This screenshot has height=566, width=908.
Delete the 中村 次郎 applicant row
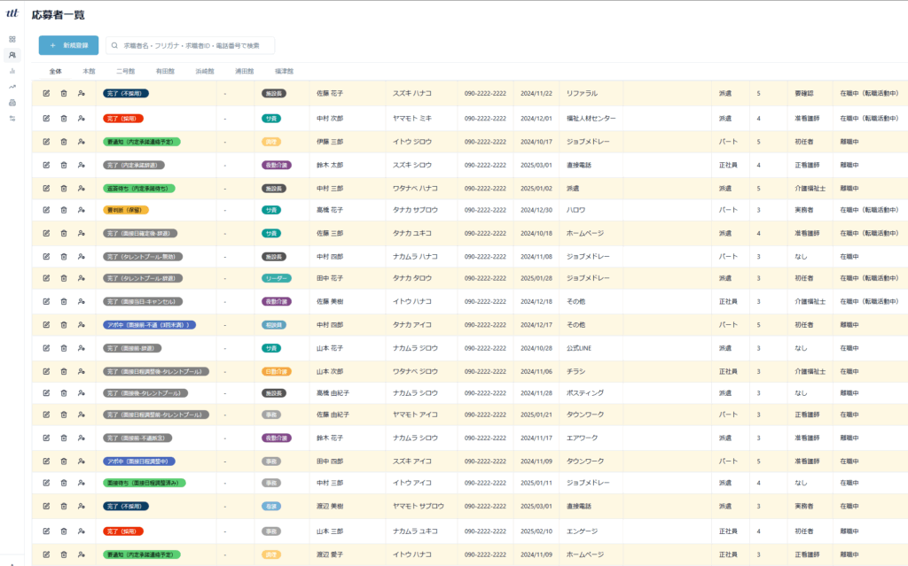(x=64, y=118)
